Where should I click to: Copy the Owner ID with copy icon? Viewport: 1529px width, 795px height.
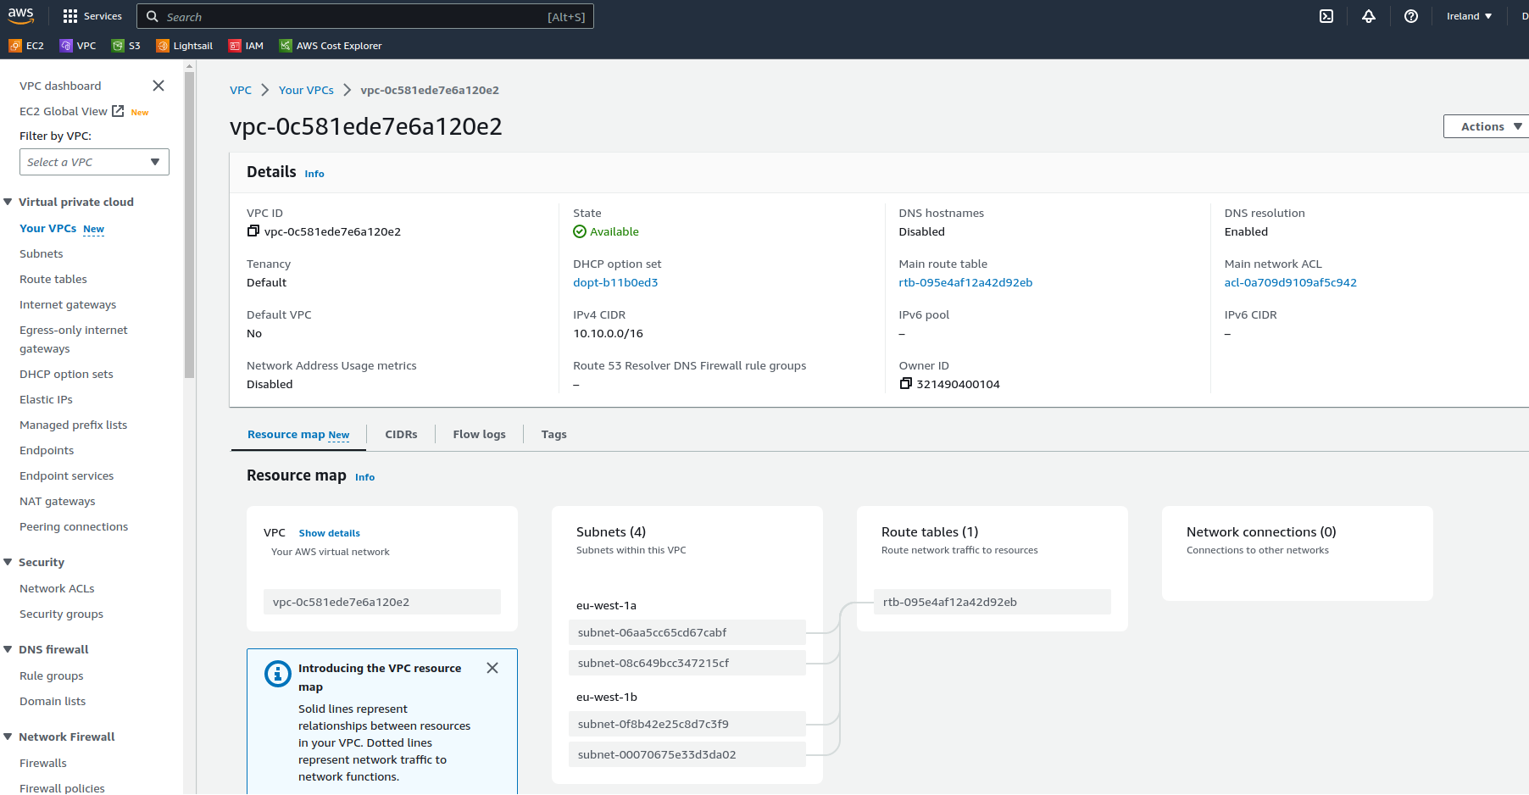(x=905, y=384)
